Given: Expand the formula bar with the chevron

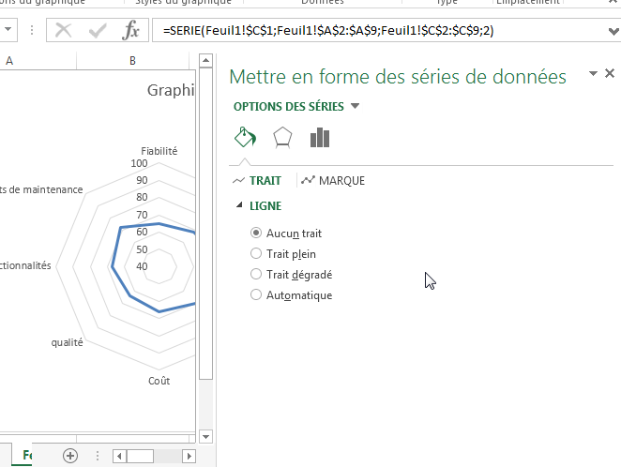Looking at the screenshot, I should [612, 31].
